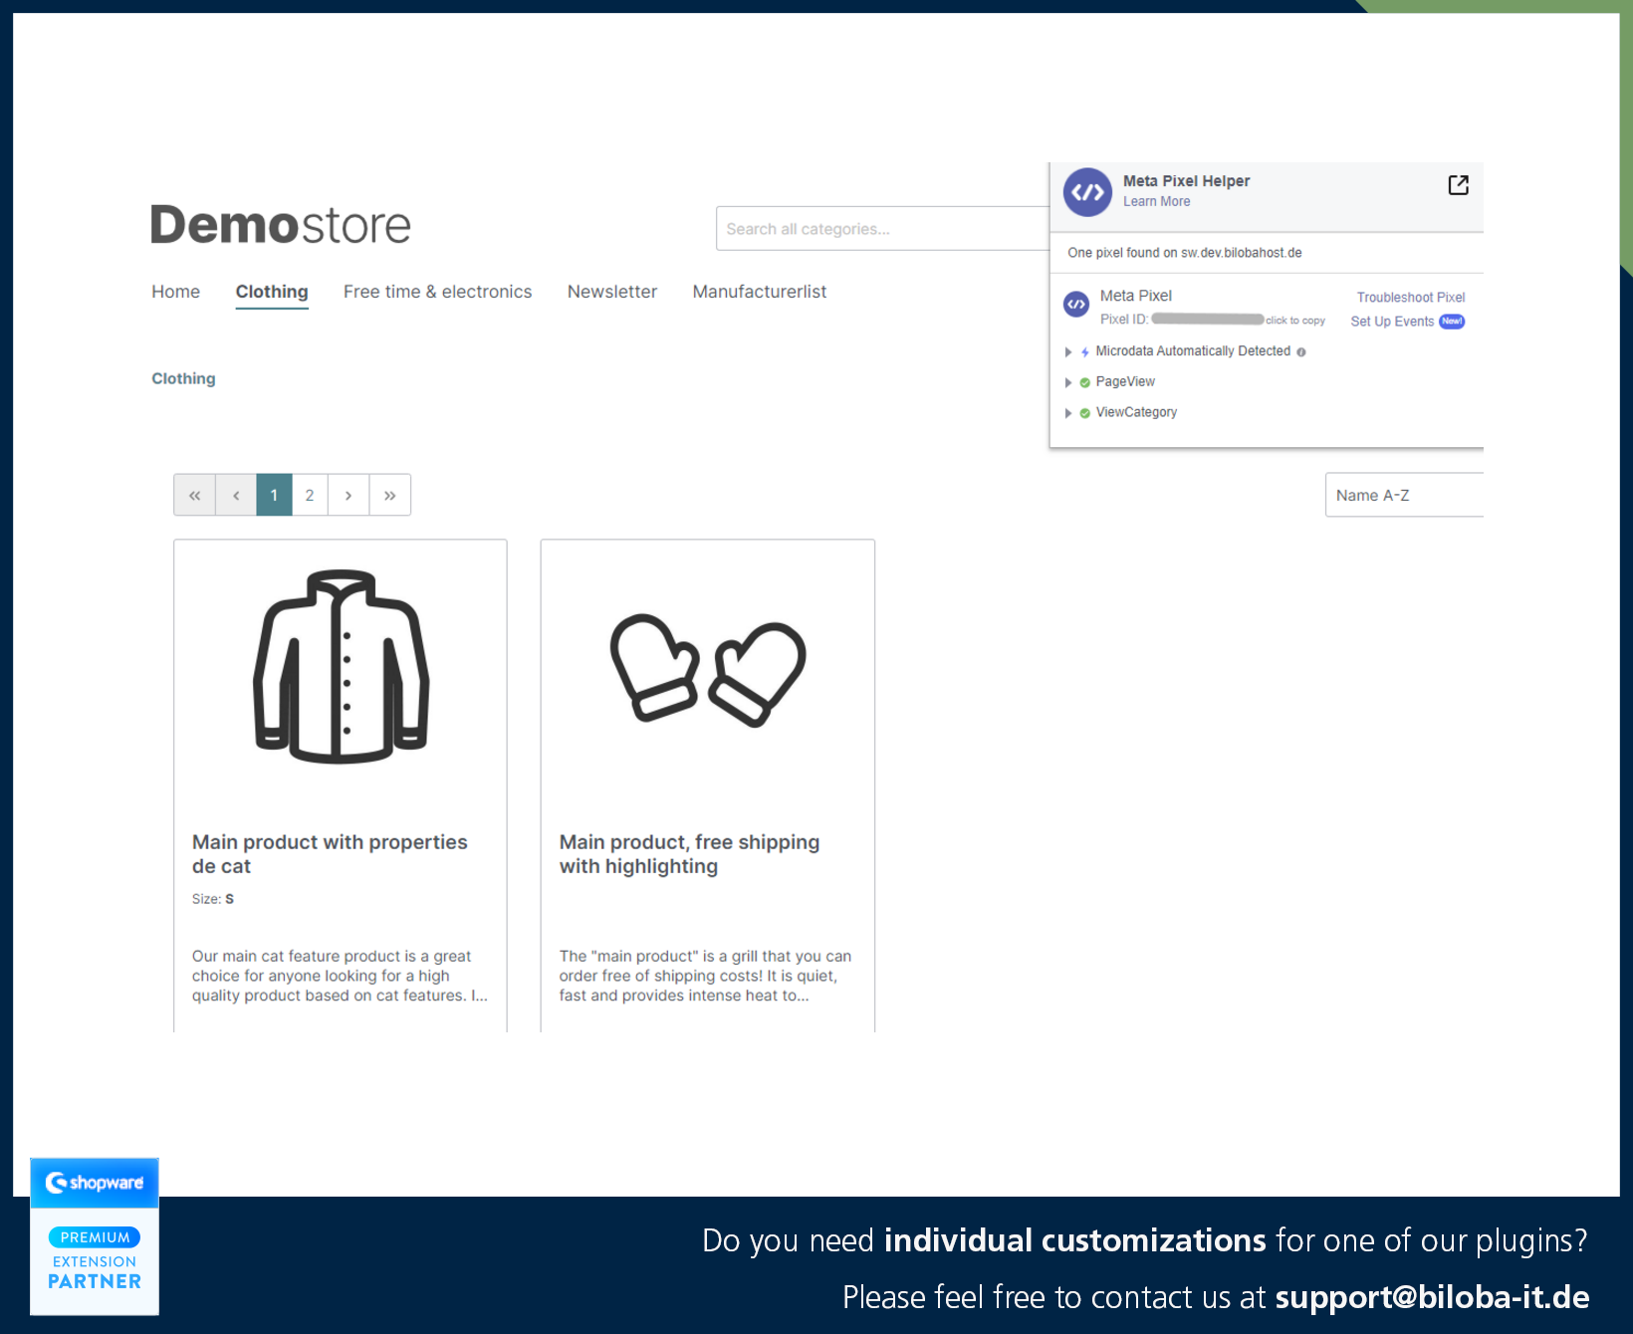Jump to last pagination page
This screenshot has width=1633, height=1334.
click(x=390, y=495)
